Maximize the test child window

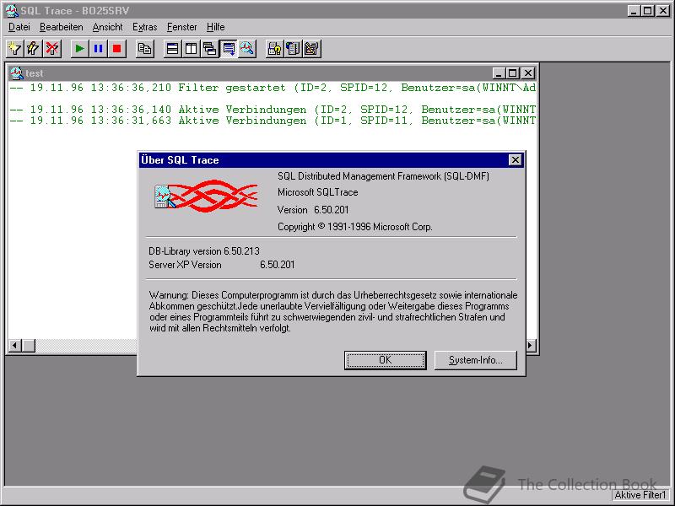512,73
